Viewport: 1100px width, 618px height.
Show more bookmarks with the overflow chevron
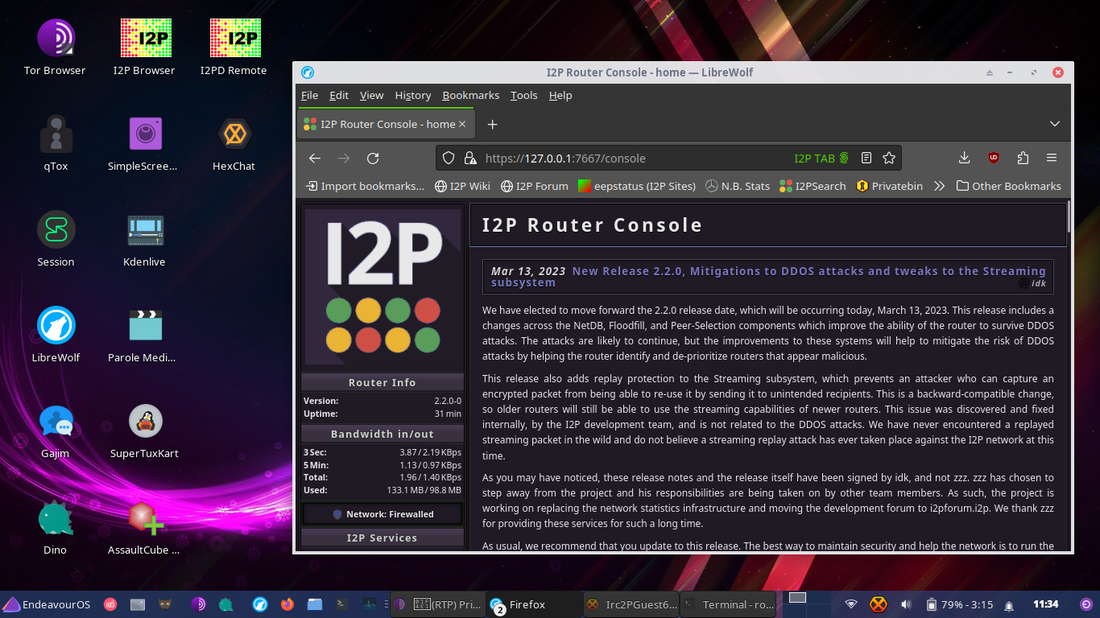(939, 186)
